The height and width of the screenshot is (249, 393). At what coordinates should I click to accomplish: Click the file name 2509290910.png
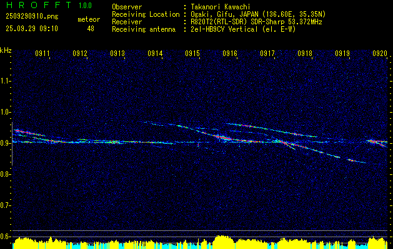click(x=32, y=16)
